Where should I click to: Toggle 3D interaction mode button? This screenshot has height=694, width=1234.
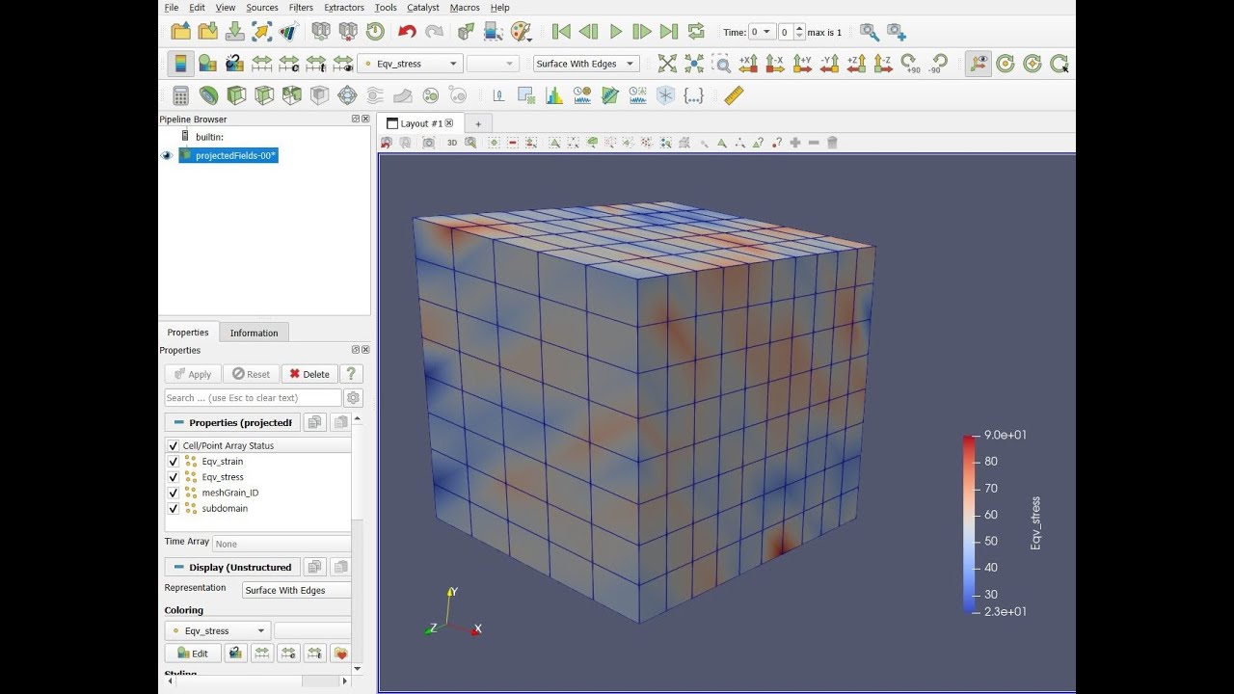click(452, 143)
